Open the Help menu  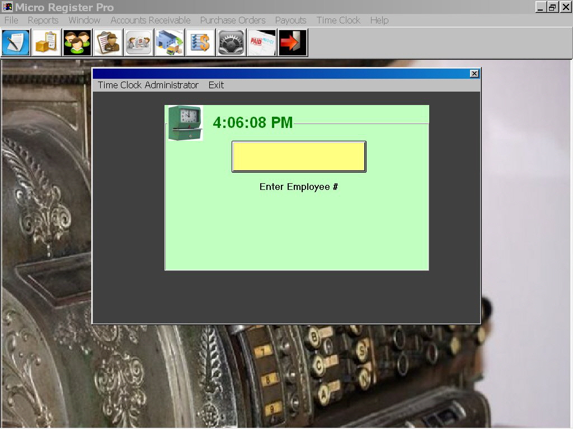379,21
